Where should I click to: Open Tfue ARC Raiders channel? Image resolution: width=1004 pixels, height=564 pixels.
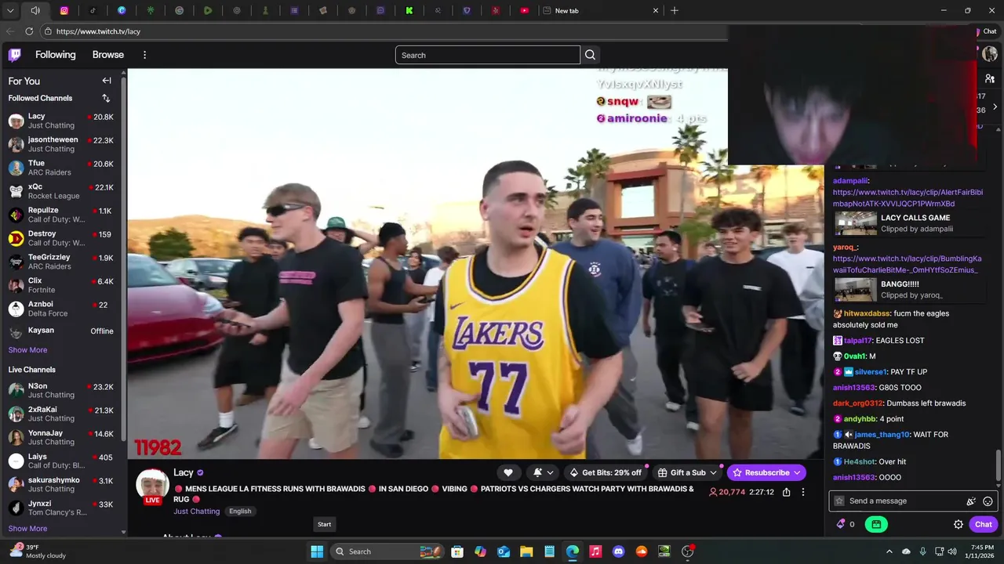point(61,168)
